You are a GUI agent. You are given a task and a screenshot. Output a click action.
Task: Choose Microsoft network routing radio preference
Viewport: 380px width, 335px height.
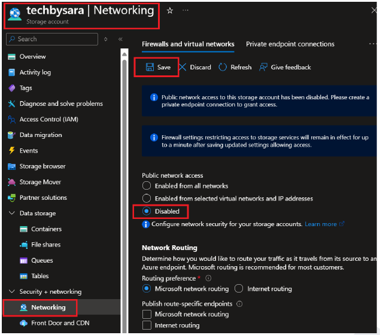(147, 289)
